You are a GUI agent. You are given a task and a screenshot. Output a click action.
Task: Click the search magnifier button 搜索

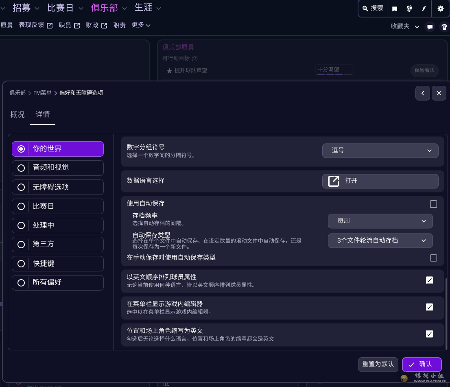click(373, 8)
